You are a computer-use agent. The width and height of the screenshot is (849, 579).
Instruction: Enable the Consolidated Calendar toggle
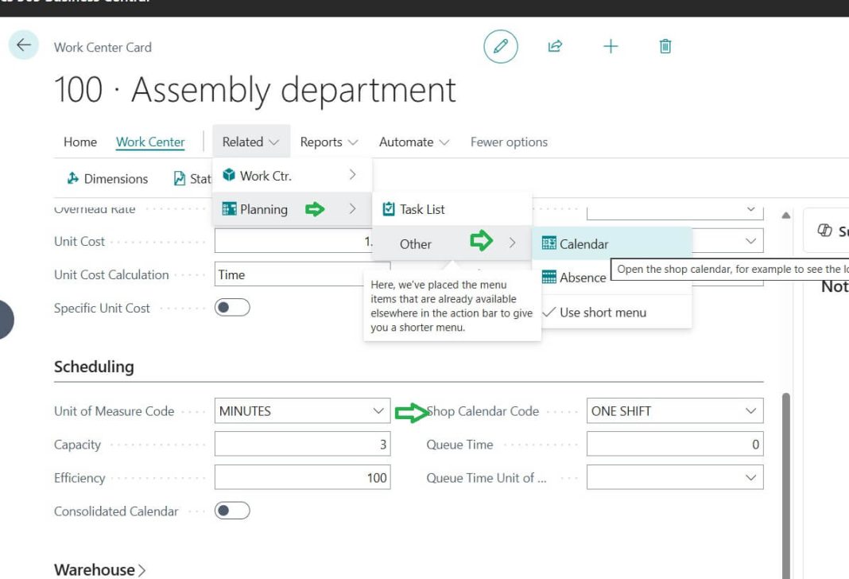[x=233, y=511]
